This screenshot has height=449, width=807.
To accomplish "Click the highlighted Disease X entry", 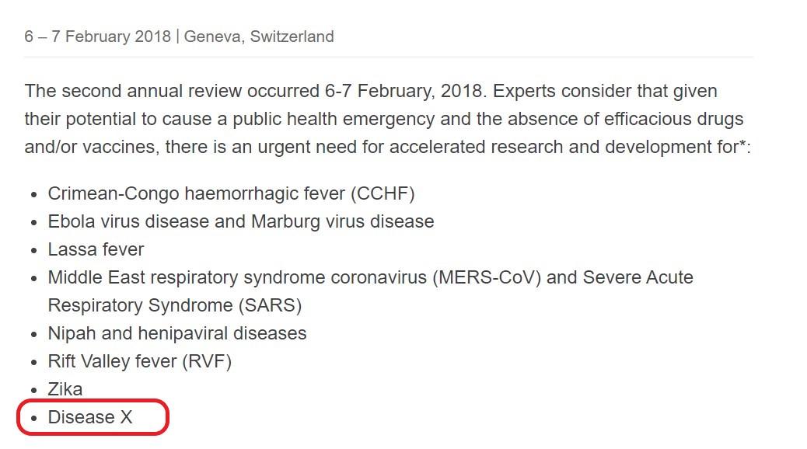I will (90, 417).
